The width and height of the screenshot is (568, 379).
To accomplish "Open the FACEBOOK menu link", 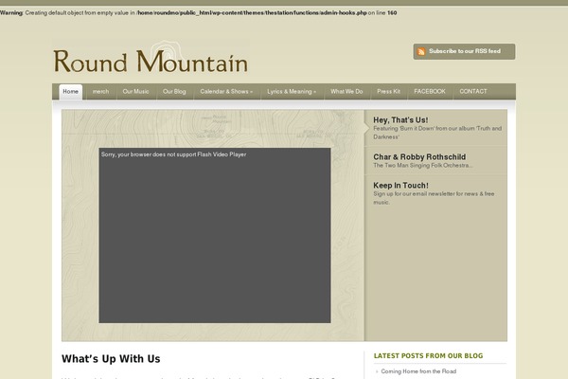I will pyautogui.click(x=430, y=91).
